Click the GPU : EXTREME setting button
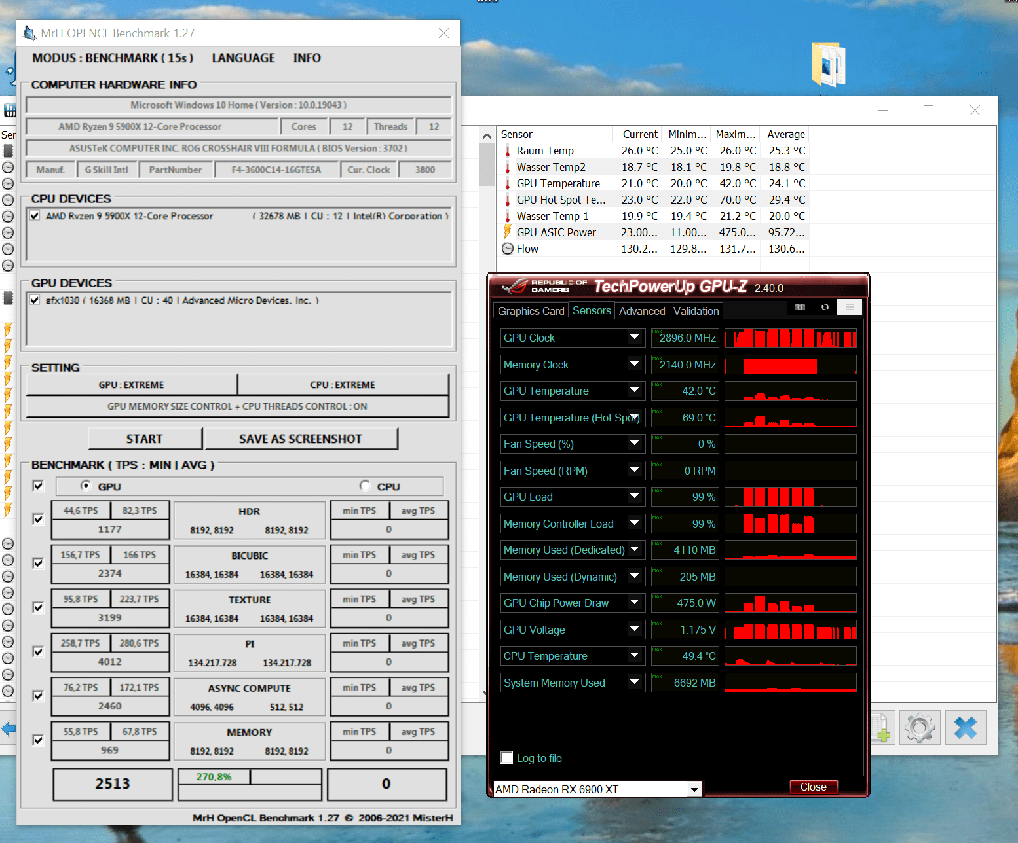This screenshot has width=1018, height=843. (131, 385)
